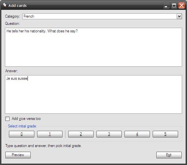Click inside the Category combo box text
This screenshot has width=187, height=165.
pyautogui.click(x=99, y=16)
